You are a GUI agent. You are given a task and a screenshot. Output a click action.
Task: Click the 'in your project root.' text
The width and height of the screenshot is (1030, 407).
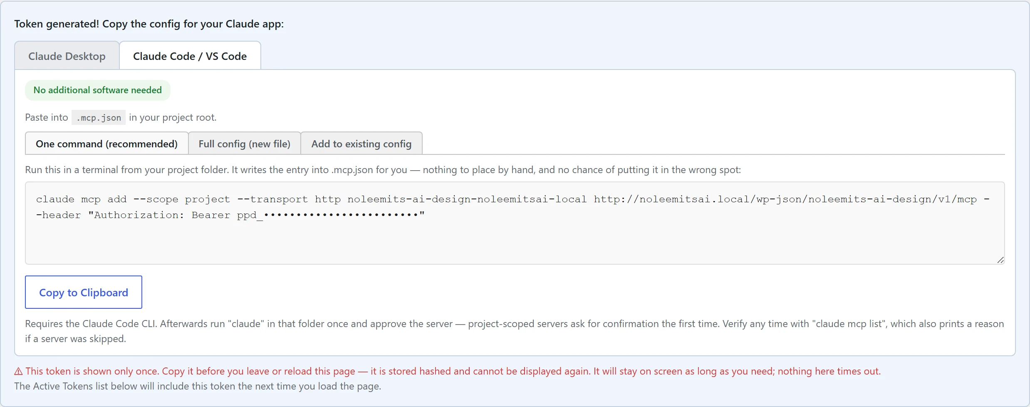173,117
